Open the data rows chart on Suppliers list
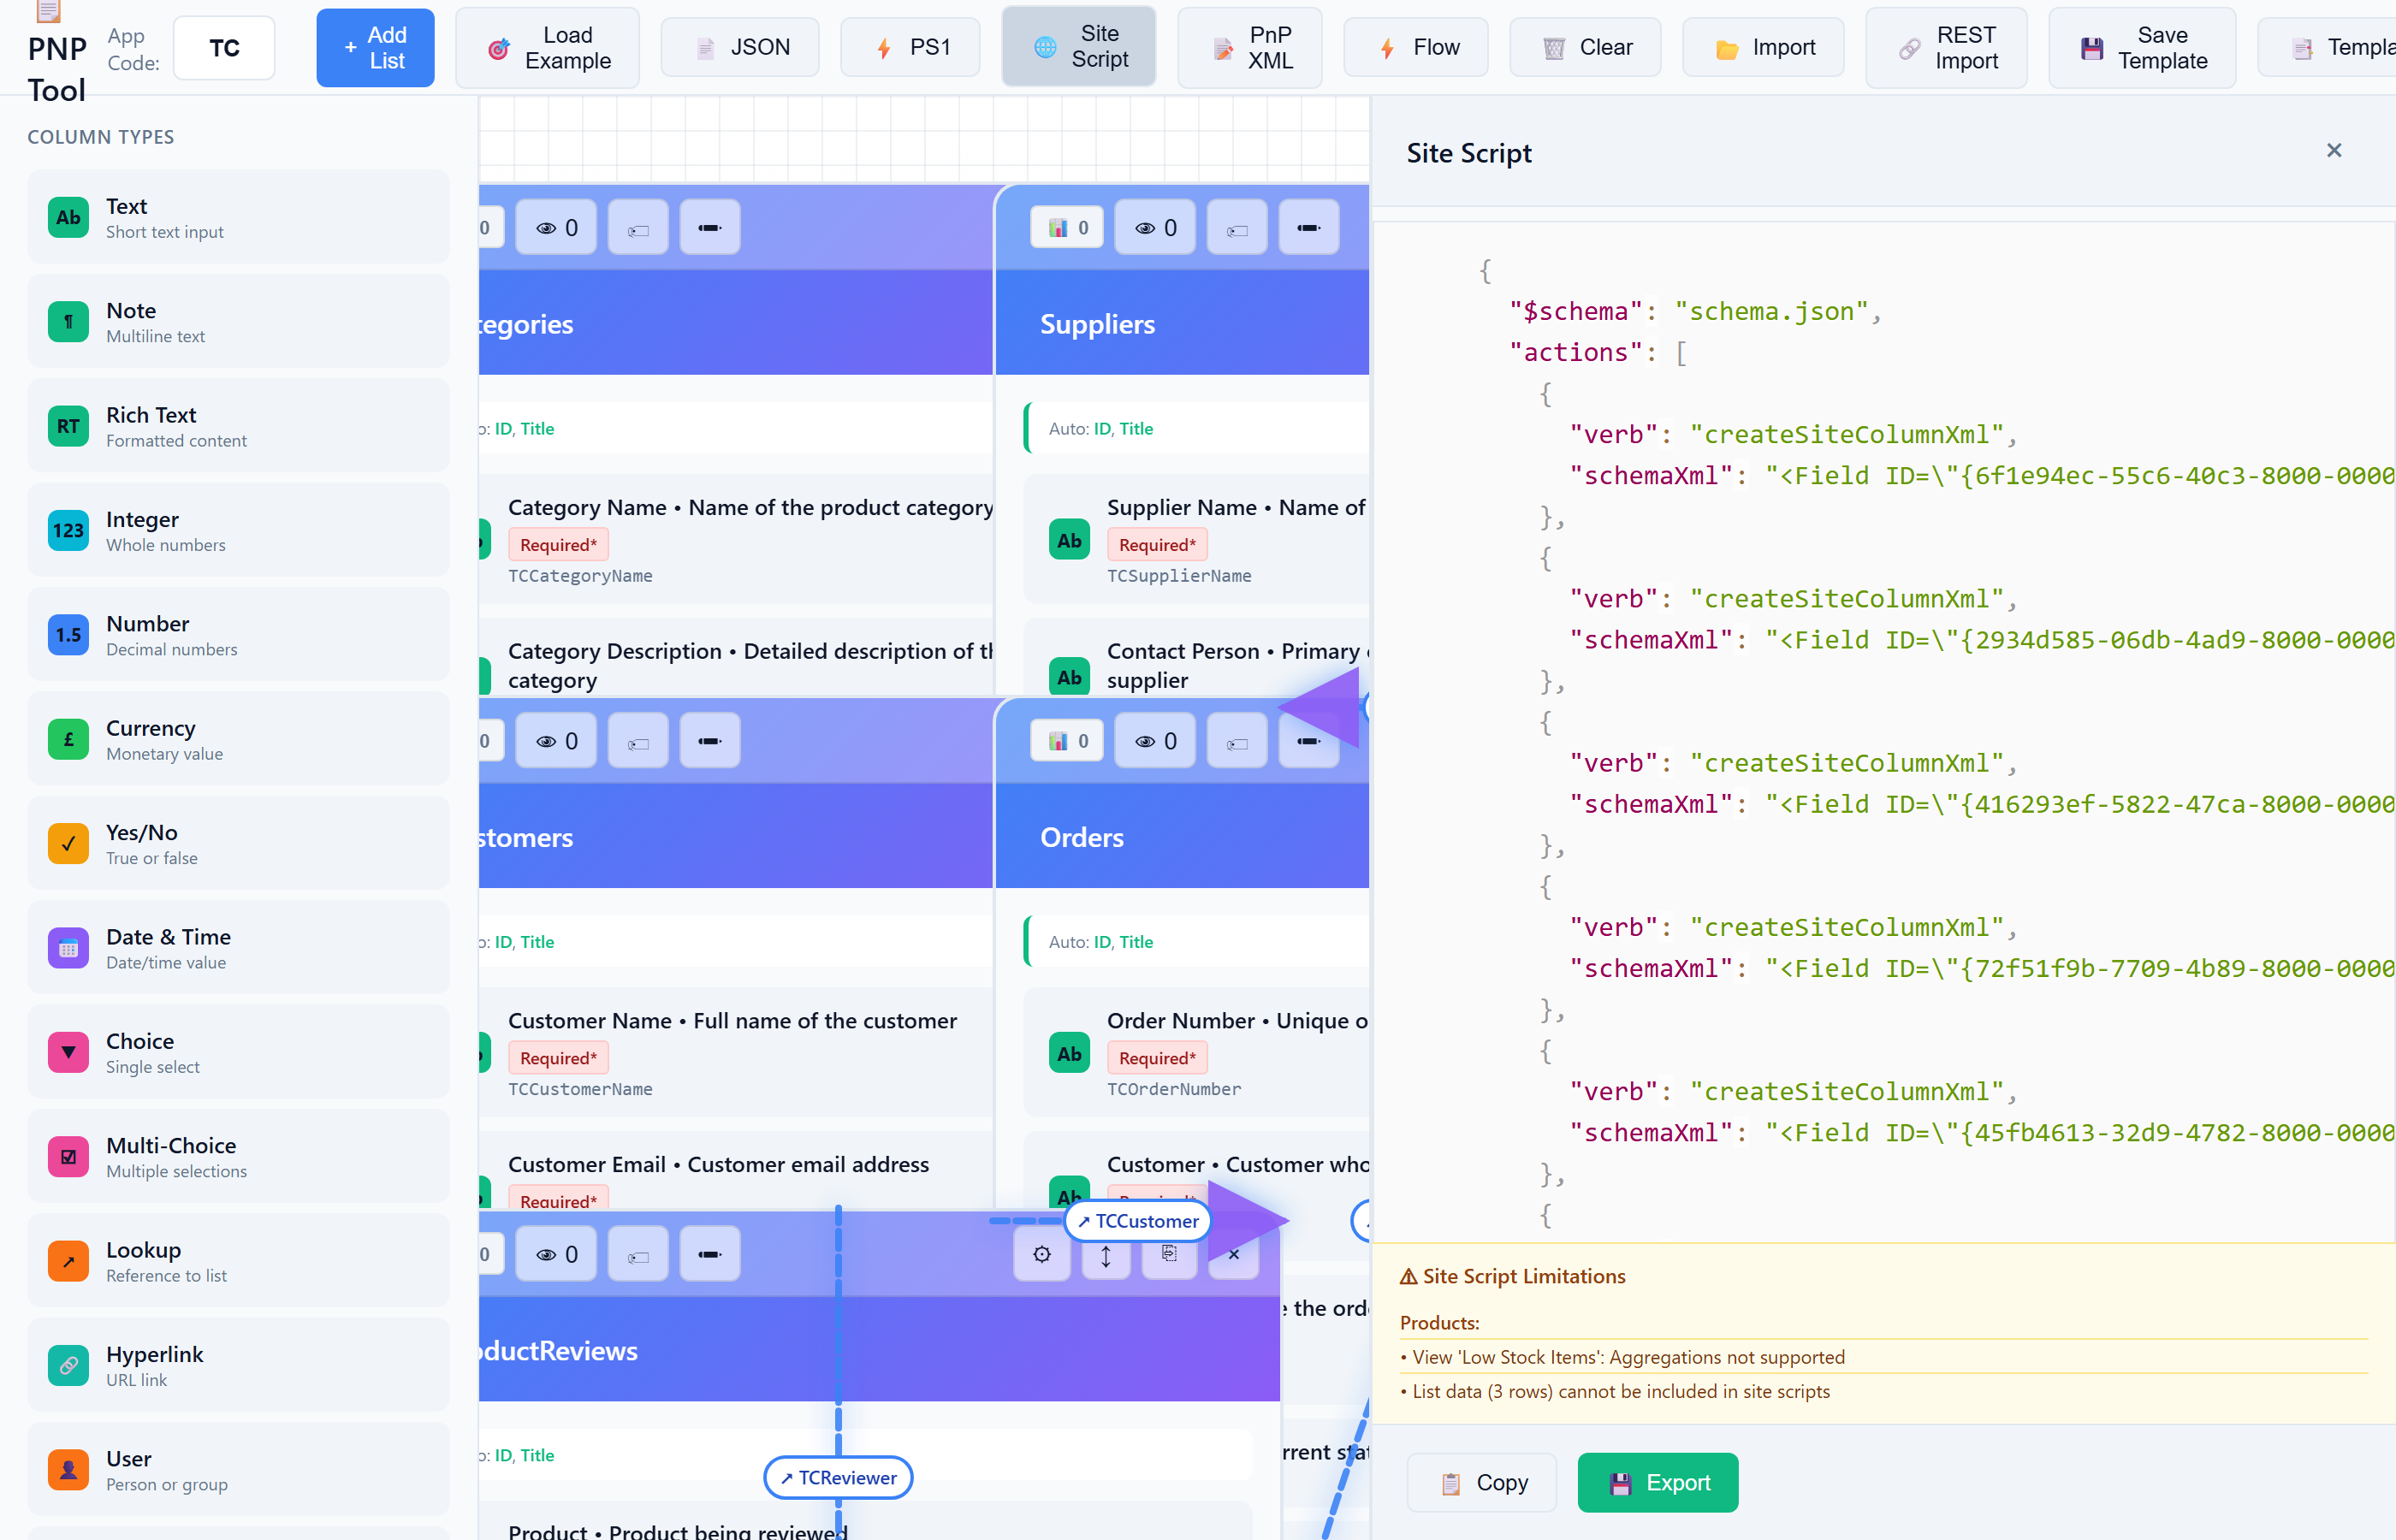The image size is (2396, 1540). [x=1067, y=228]
